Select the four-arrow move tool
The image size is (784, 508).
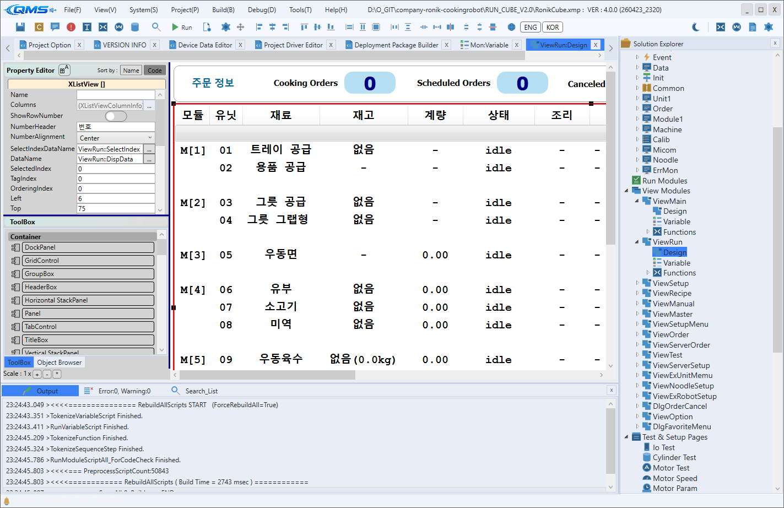pos(240,27)
